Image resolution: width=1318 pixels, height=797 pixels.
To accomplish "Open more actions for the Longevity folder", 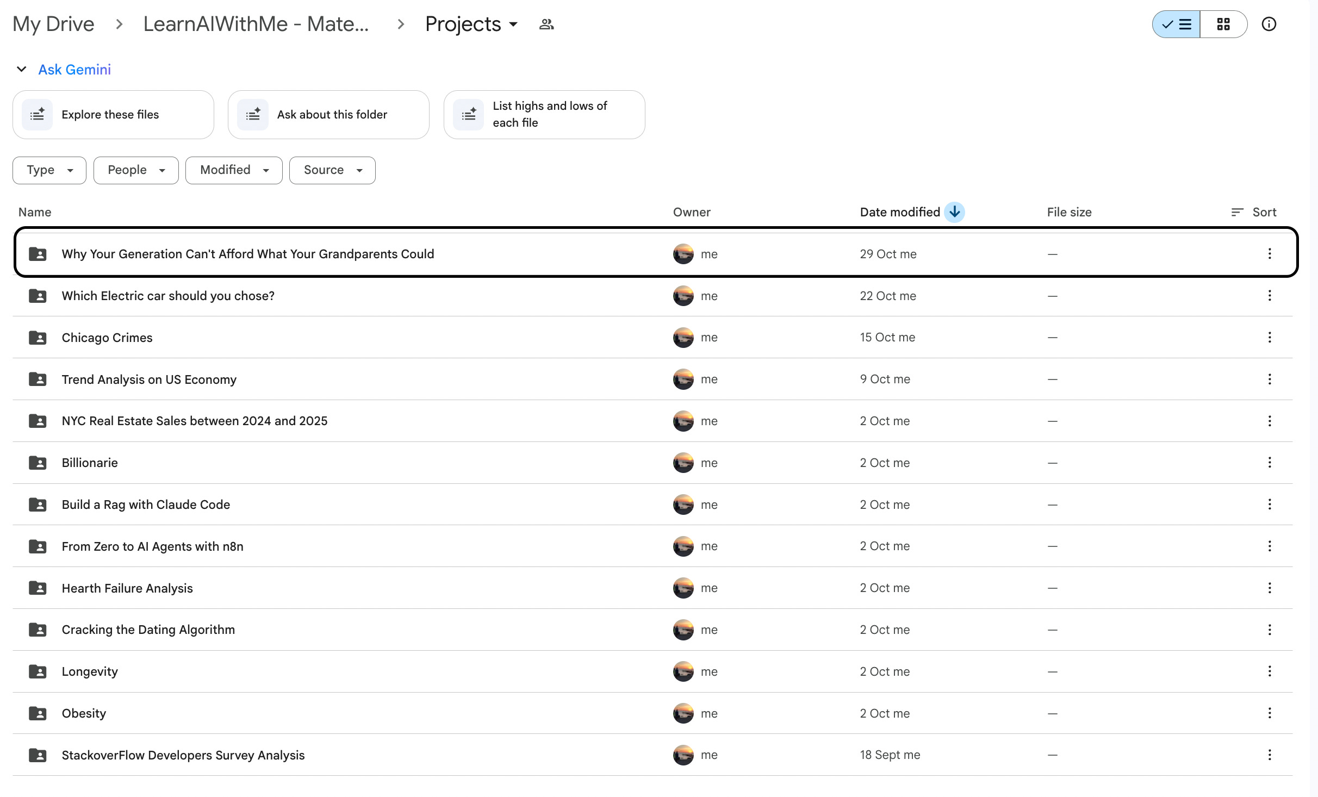I will coord(1270,671).
